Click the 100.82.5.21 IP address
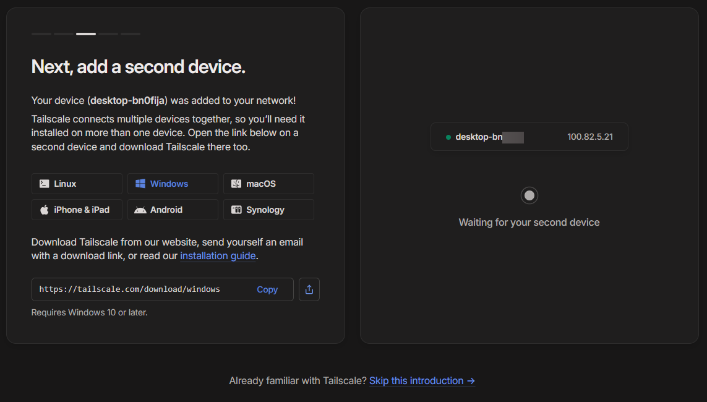 point(589,137)
